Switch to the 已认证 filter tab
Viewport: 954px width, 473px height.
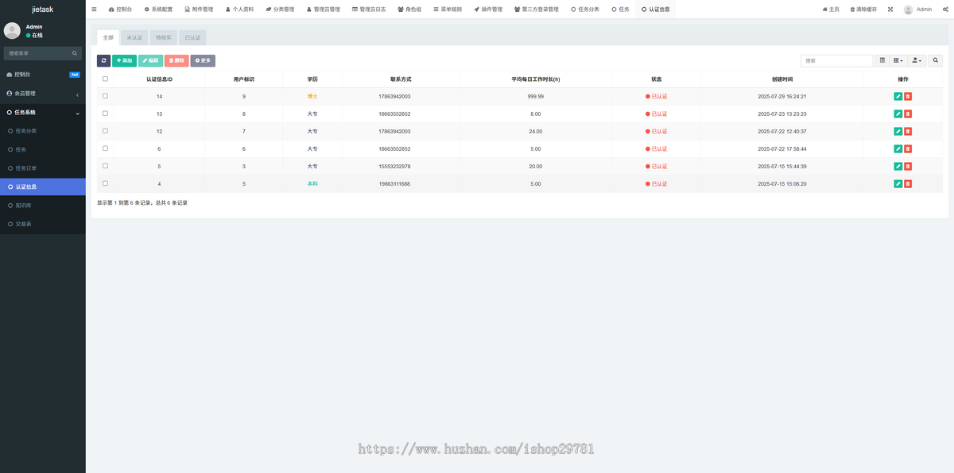pos(192,37)
